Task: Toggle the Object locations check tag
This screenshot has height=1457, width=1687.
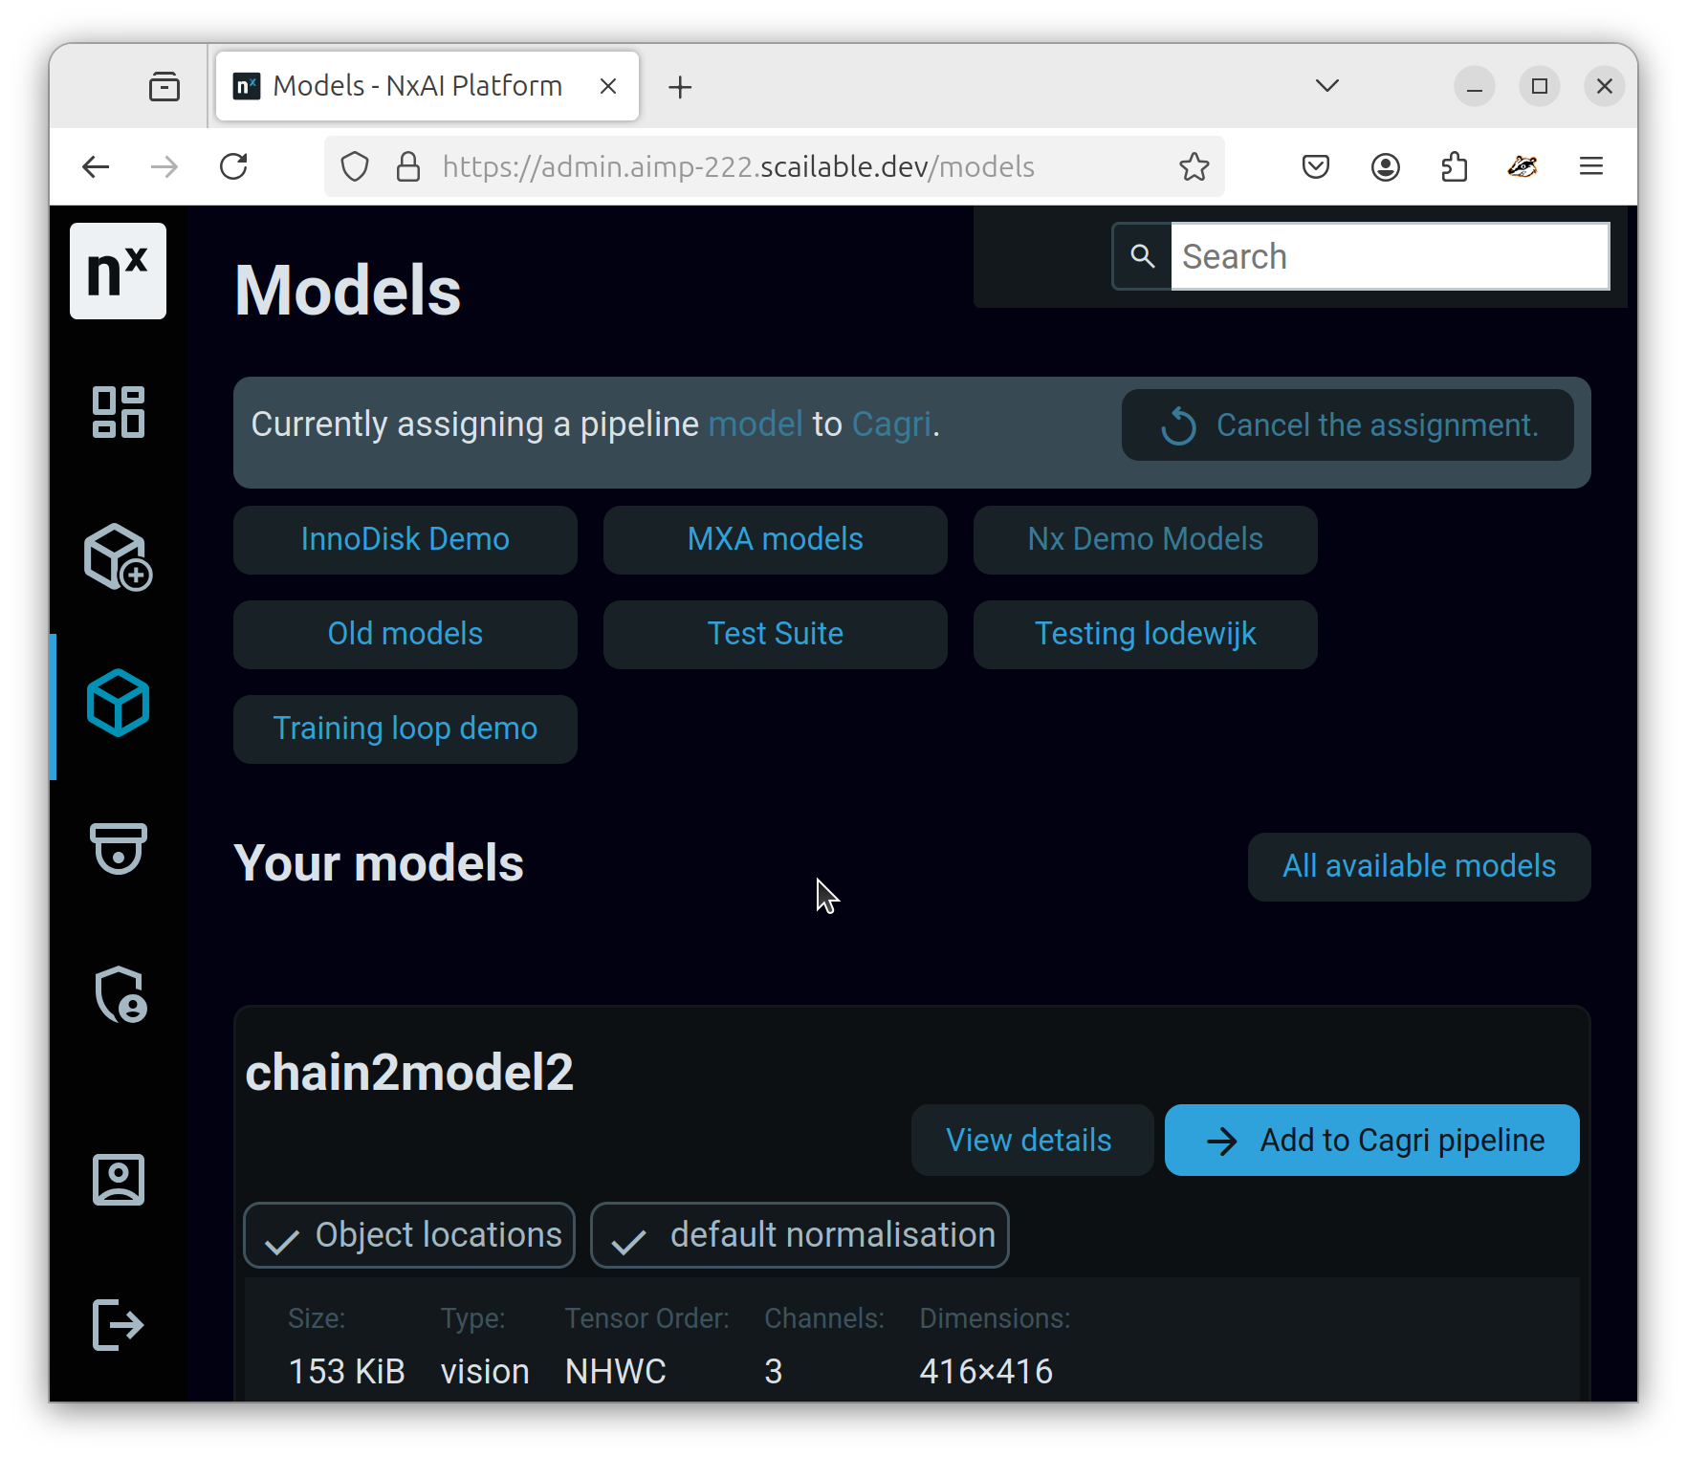Action: click(409, 1235)
